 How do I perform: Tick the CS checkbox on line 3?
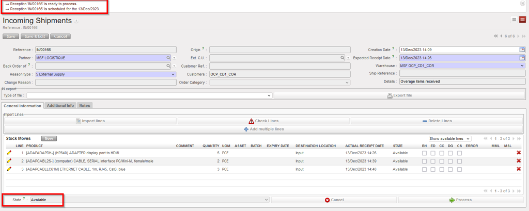coord(459,169)
